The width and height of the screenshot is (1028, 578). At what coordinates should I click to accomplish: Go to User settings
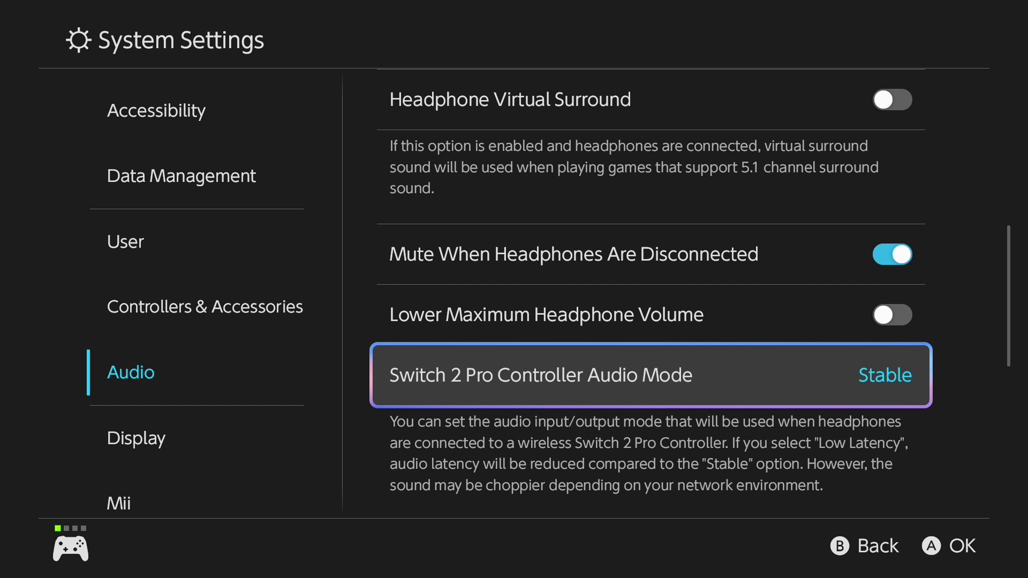coord(125,241)
